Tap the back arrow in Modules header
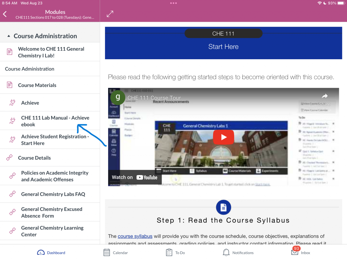Screen dimensions: 347x260 click(x=5, y=14)
